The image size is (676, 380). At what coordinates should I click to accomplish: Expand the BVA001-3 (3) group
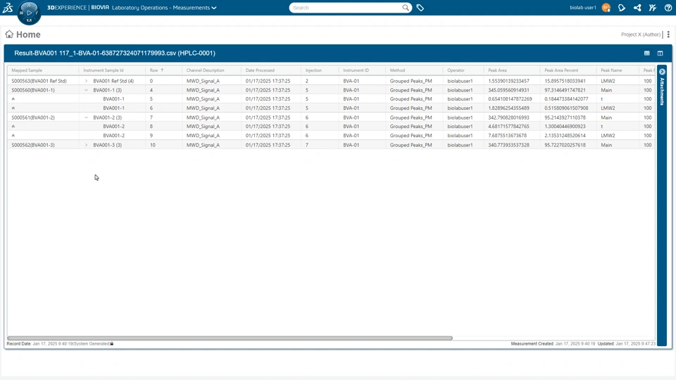[x=86, y=145]
